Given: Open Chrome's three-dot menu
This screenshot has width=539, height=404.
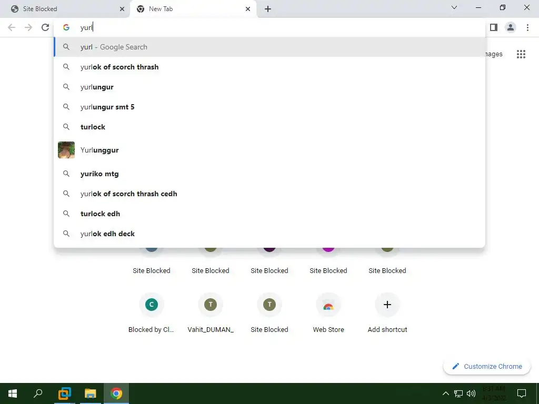Looking at the screenshot, I should click(x=527, y=27).
